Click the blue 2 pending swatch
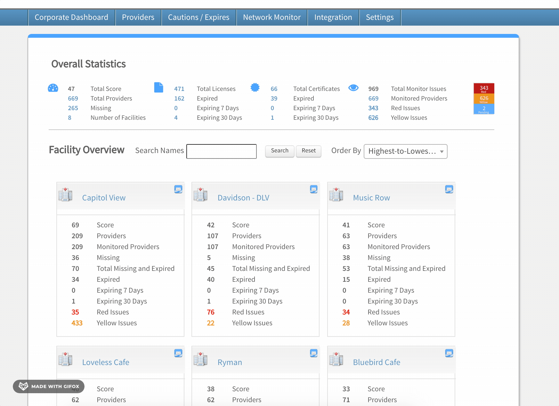 point(484,109)
